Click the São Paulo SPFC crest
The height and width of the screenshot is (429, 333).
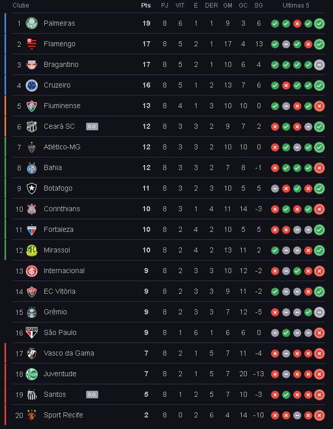coord(32,333)
